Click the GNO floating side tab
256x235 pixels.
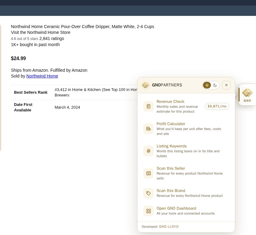[x=247, y=95]
